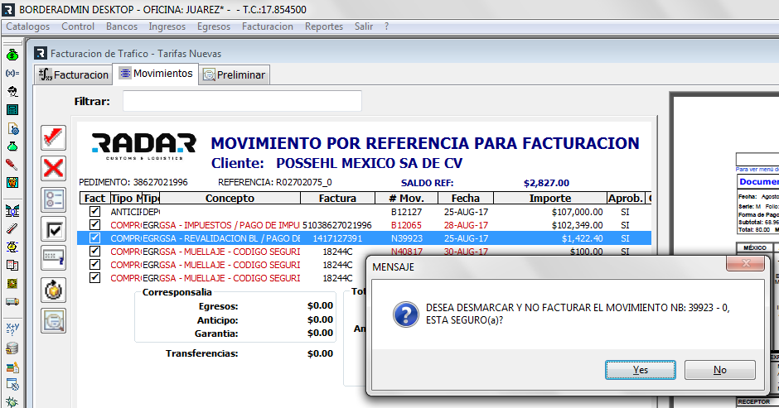This screenshot has height=408, width=779.
Task: Open the Reportes menu
Action: 324,26
